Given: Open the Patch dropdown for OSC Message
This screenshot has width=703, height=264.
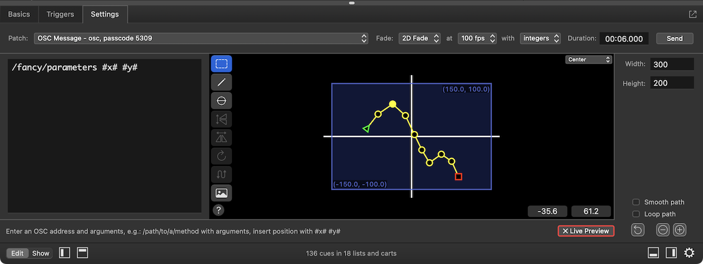Looking at the screenshot, I should tap(201, 38).
